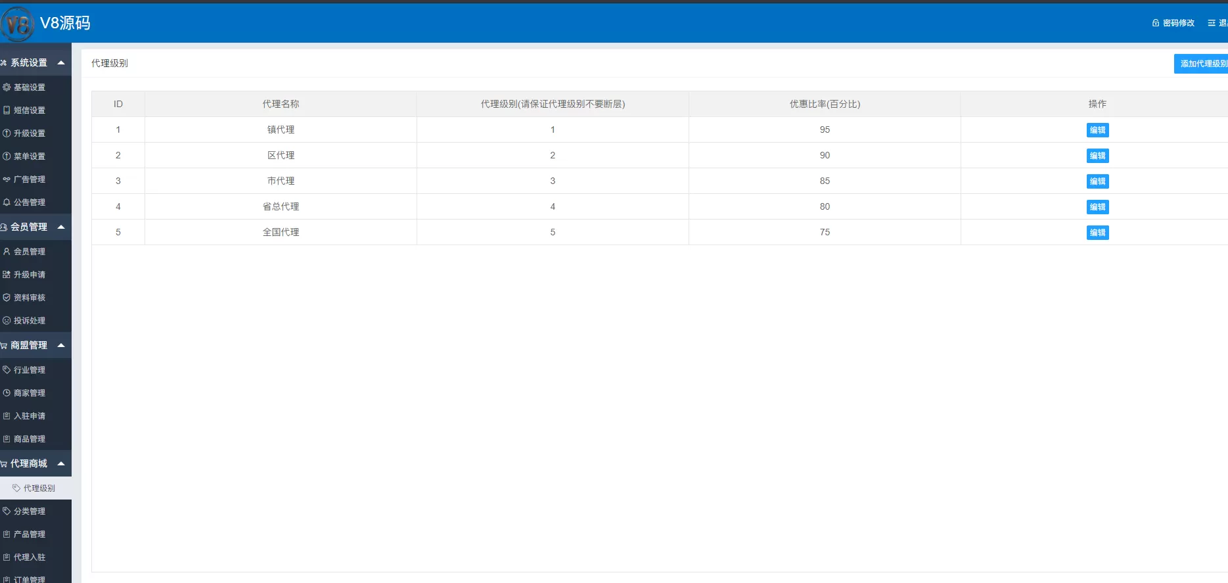
Task: Collapse the 商盟管理 sidebar group
Action: tap(61, 346)
